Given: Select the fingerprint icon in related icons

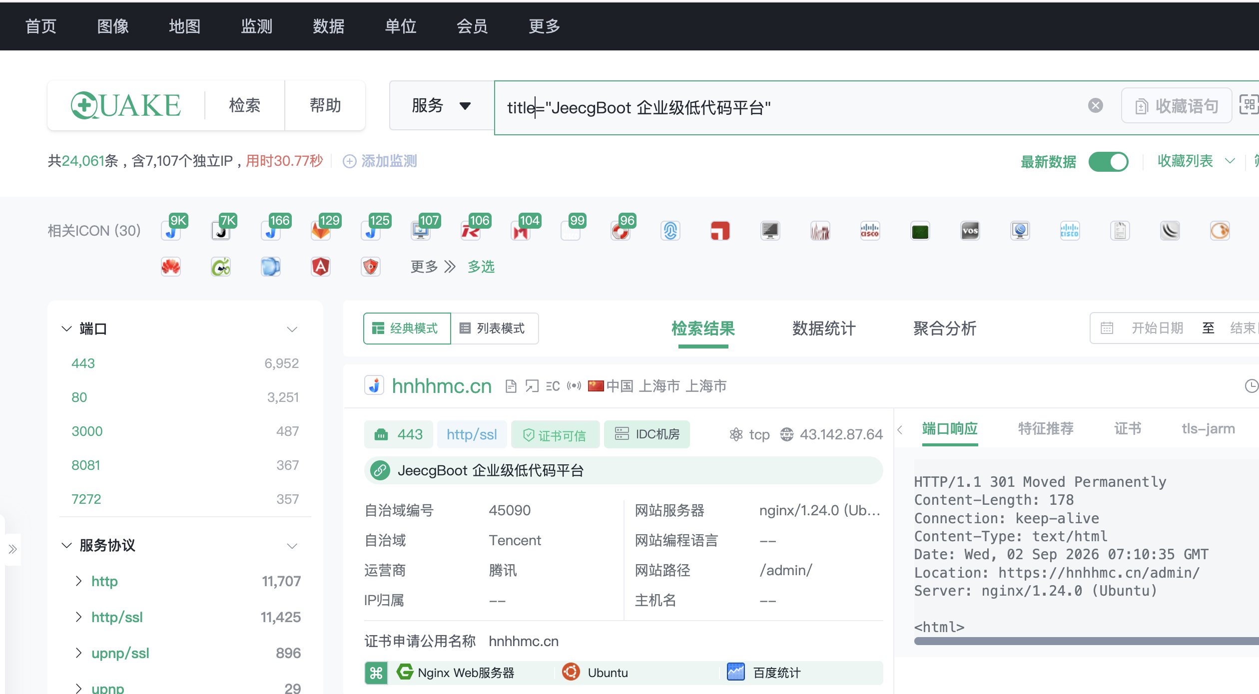Looking at the screenshot, I should [670, 231].
